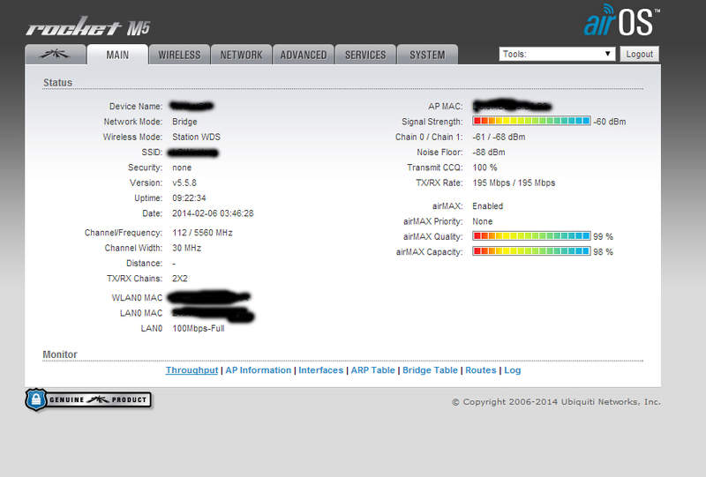Go to the ADVANCED tab
706x477 pixels.
(x=304, y=55)
